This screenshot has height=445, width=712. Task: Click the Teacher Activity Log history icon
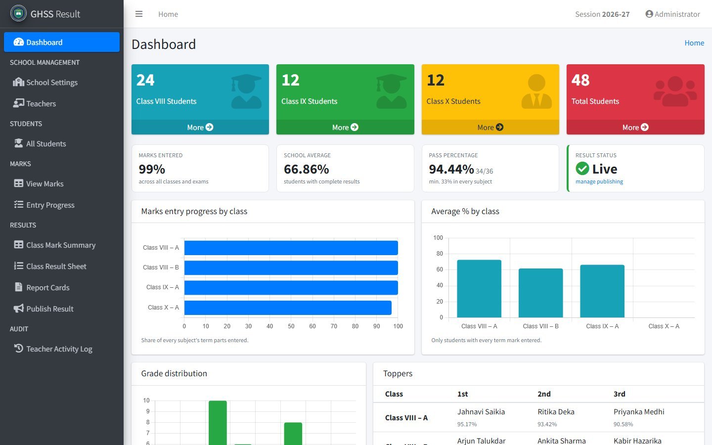(19, 349)
